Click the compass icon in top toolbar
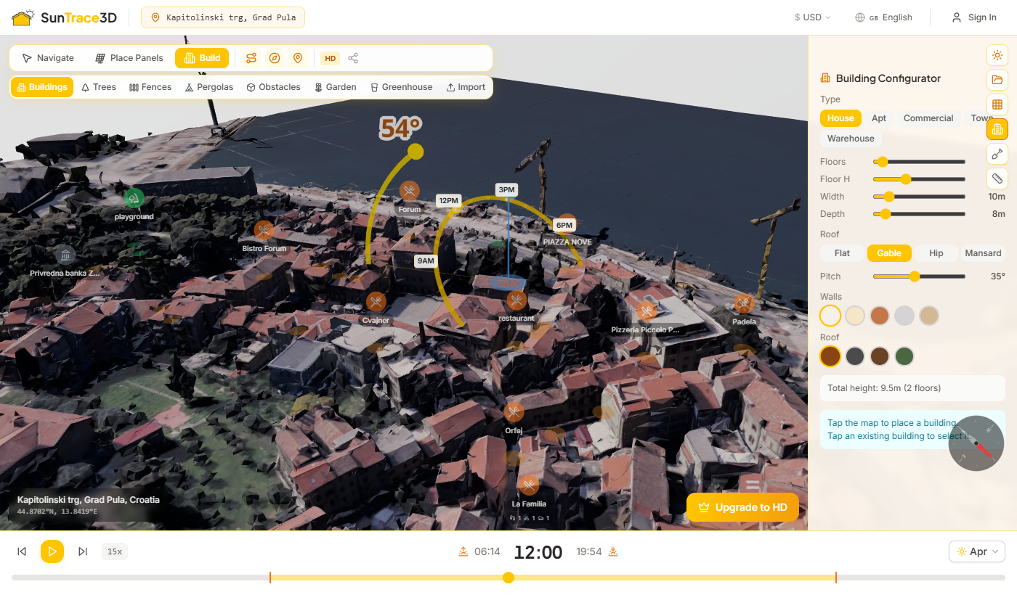Viewport: 1017px width, 595px height. point(275,58)
